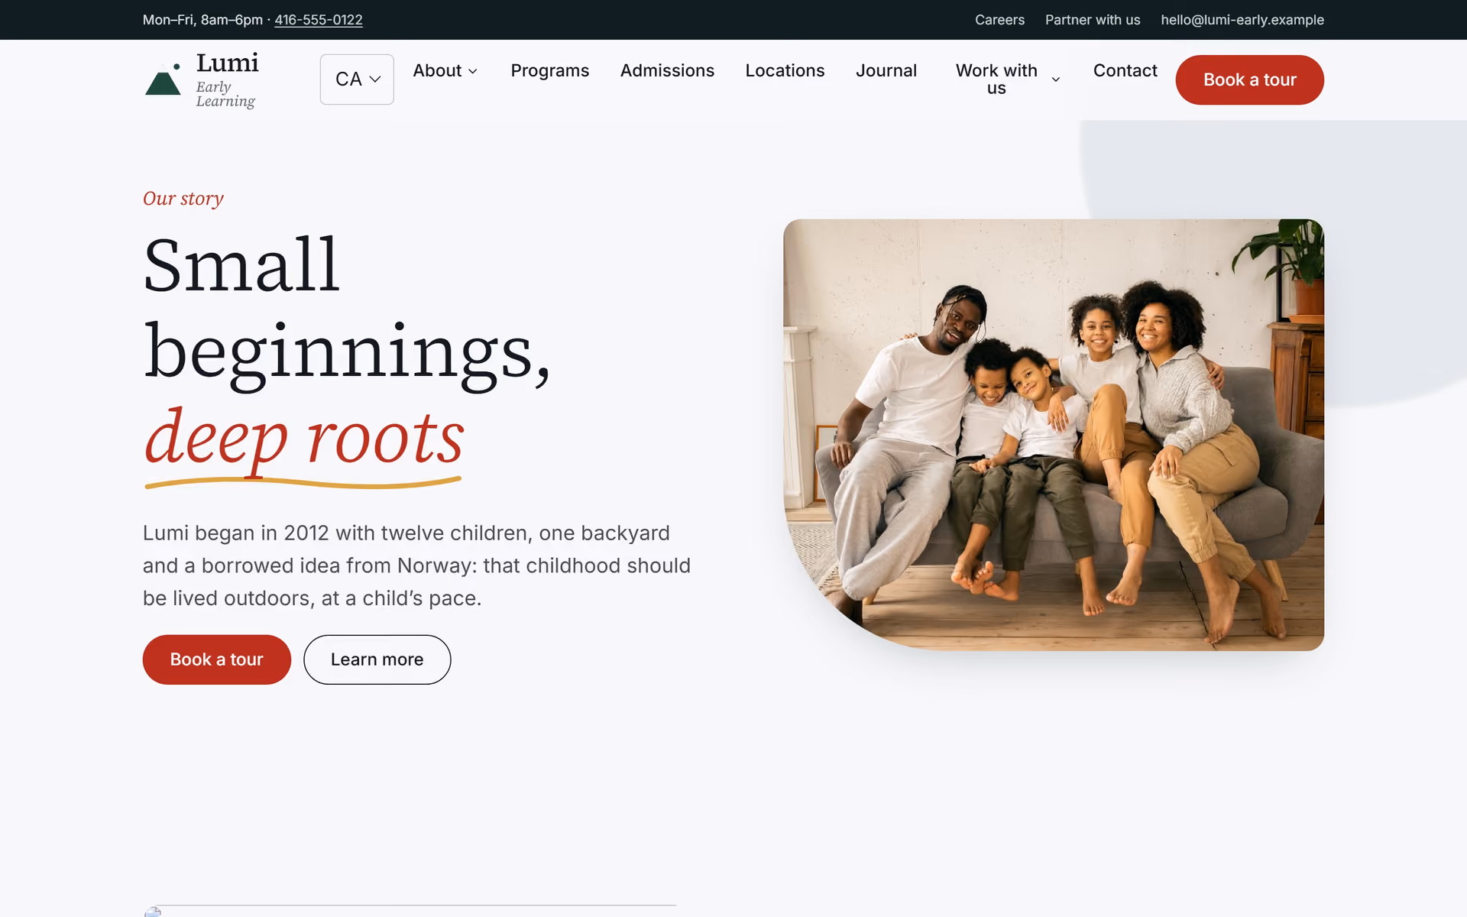Image resolution: width=1467 pixels, height=917 pixels.
Task: Click the Lumi mountain logo icon
Action: coord(163,79)
